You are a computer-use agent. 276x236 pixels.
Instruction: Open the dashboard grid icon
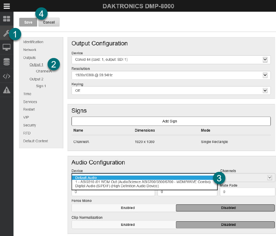coord(6,19)
